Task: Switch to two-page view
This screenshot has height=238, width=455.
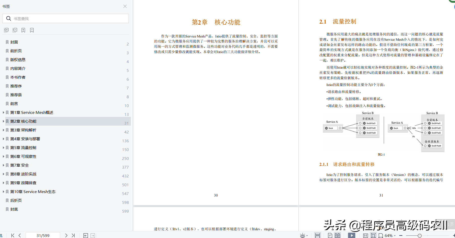Action: [338, 235]
